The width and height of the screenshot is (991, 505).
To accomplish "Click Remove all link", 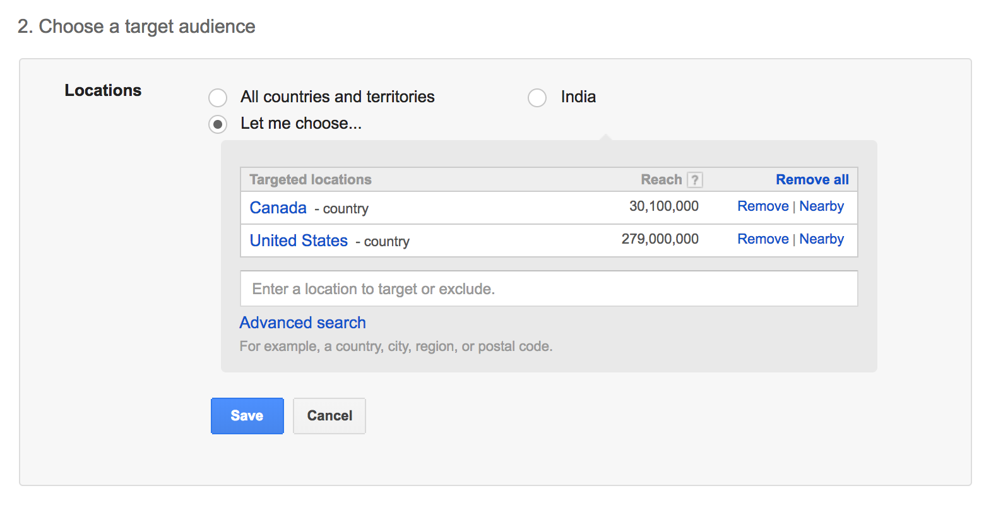I will (x=812, y=180).
